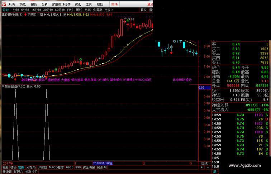Screen dimensions: 271x174
Task: Select the 周线 period tab
Action: pyautogui.click(x=79, y=10)
